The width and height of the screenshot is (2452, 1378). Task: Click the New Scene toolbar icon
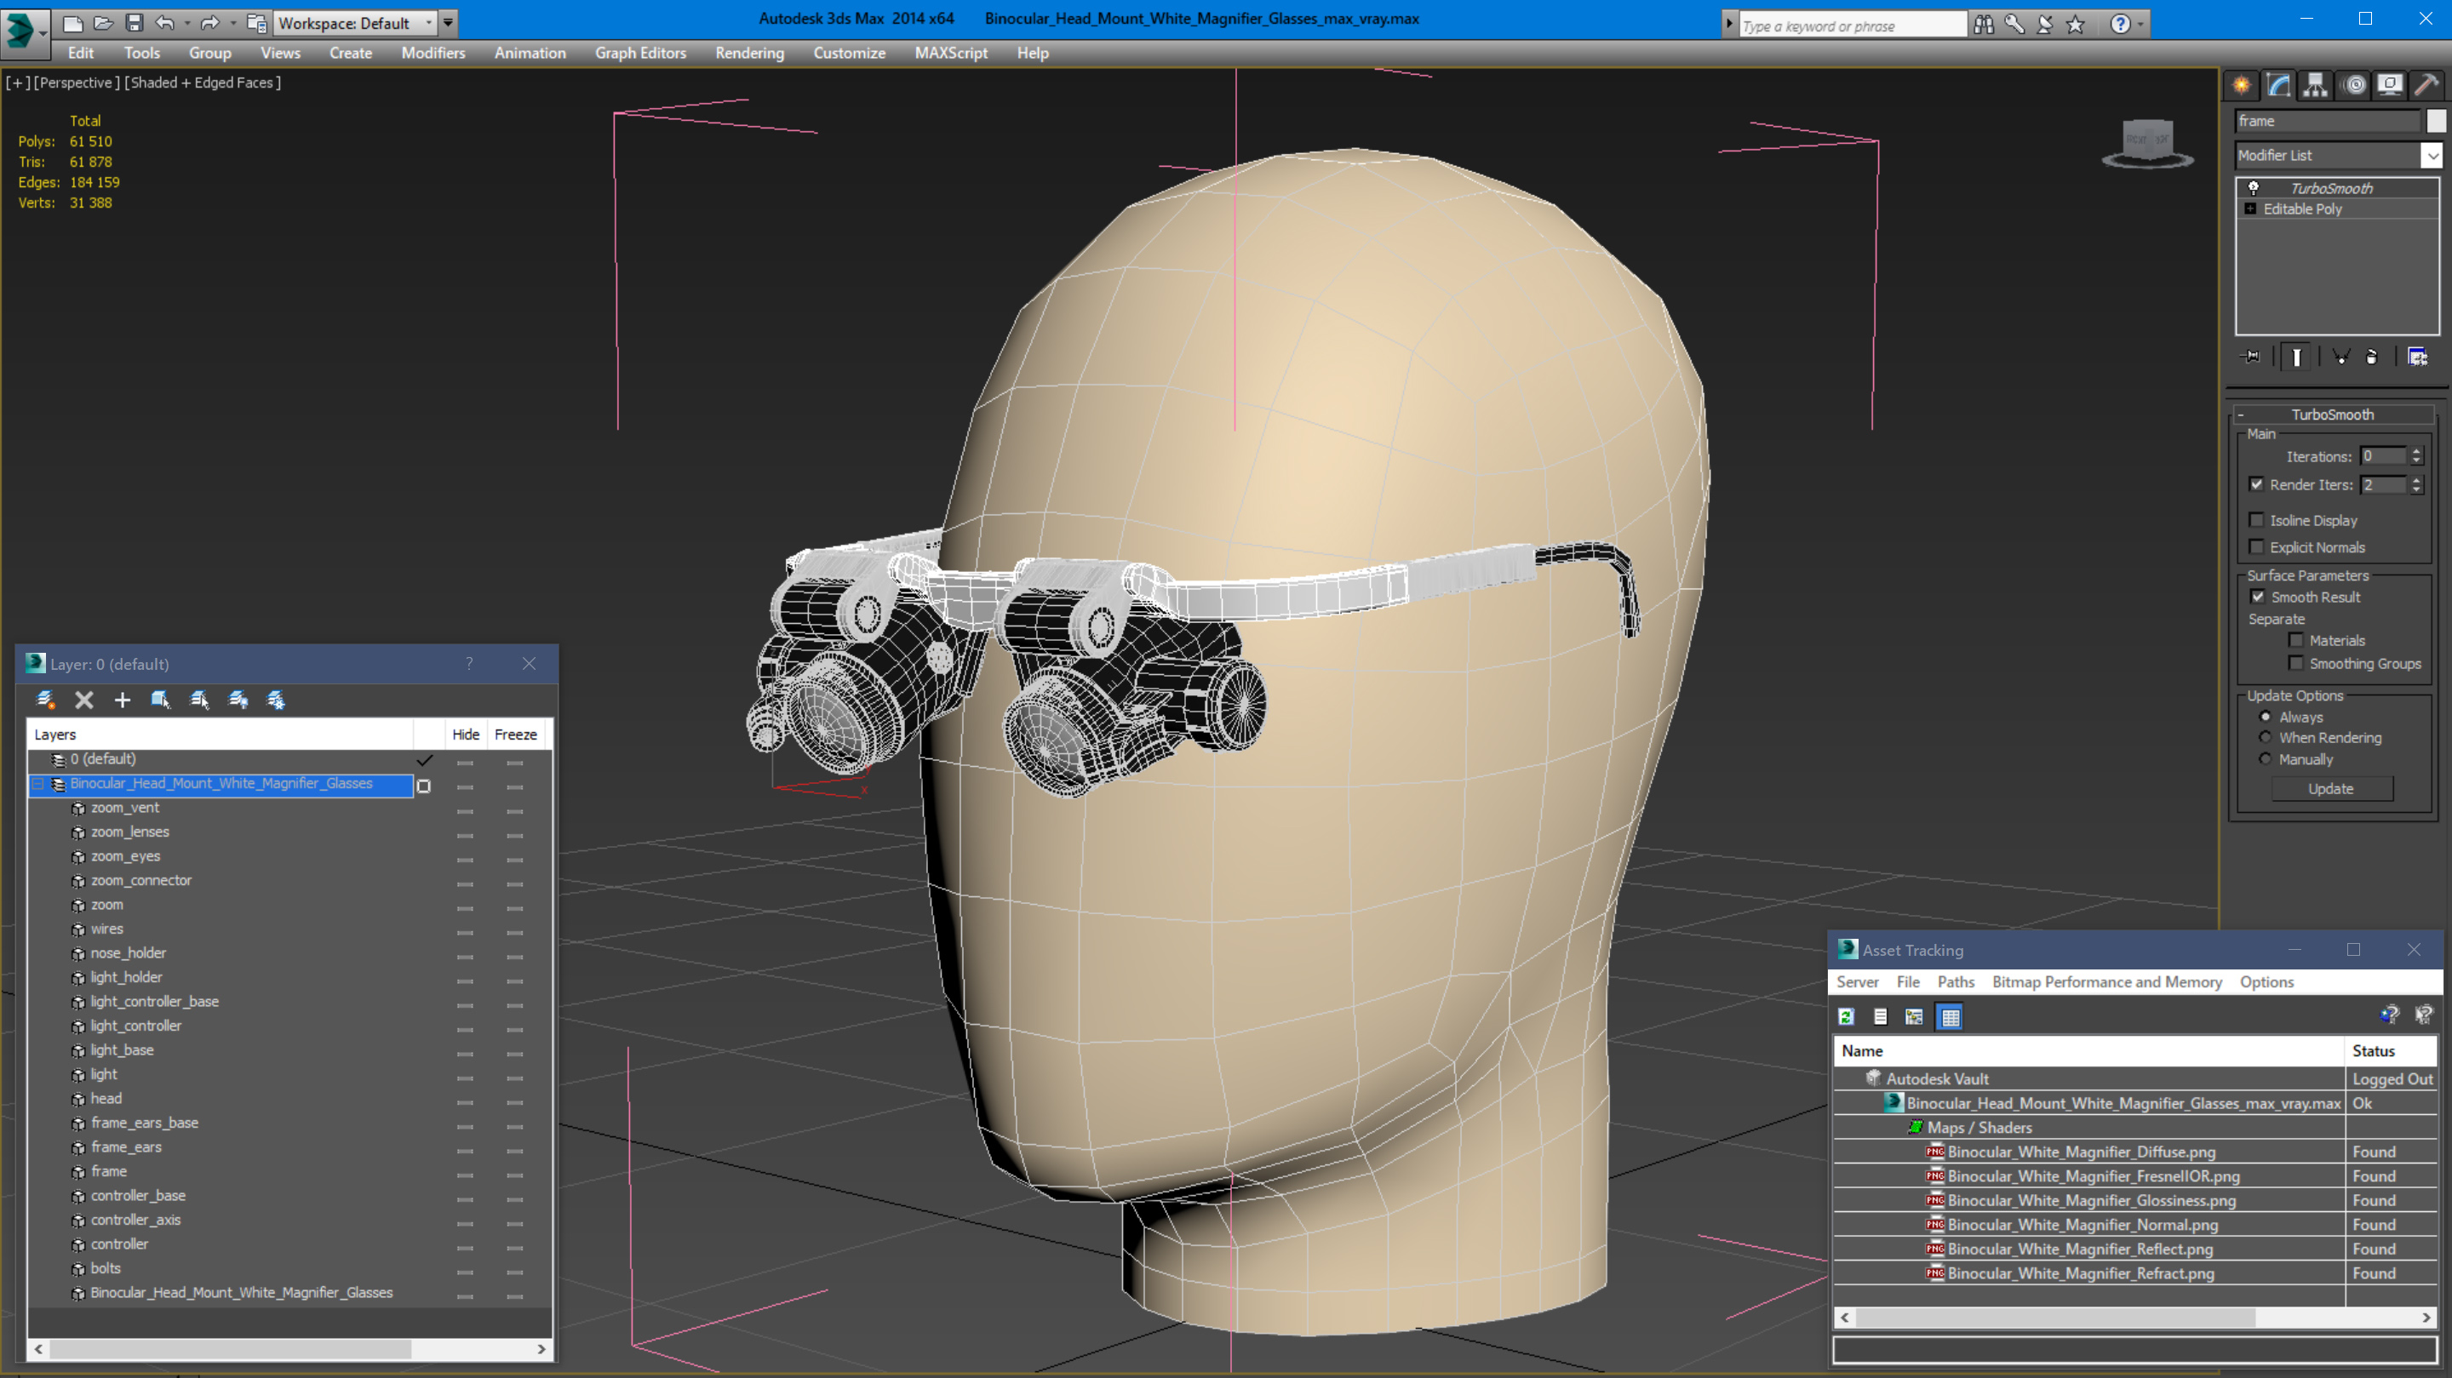[x=72, y=23]
